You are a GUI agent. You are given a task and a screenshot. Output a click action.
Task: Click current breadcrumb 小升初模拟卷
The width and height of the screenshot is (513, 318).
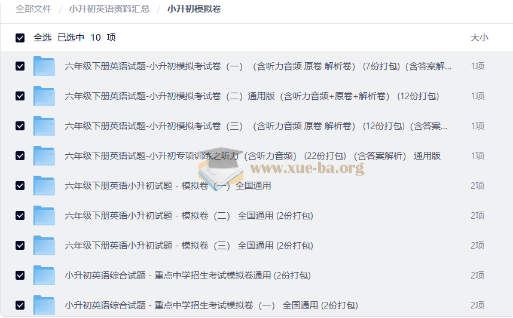(x=194, y=9)
